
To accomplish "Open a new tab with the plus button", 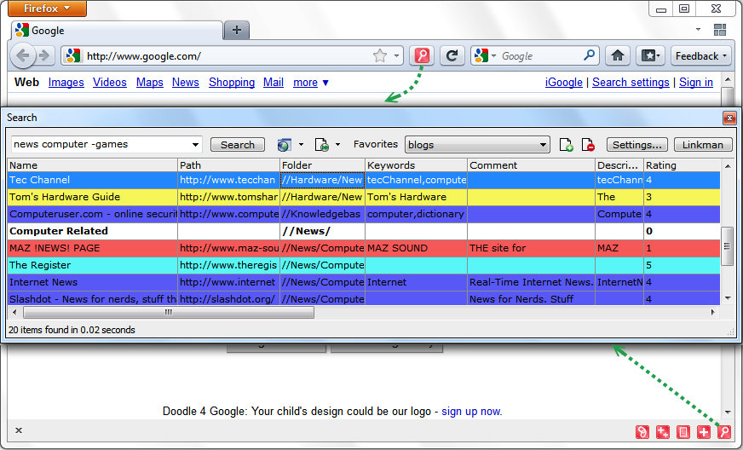I will point(237,31).
